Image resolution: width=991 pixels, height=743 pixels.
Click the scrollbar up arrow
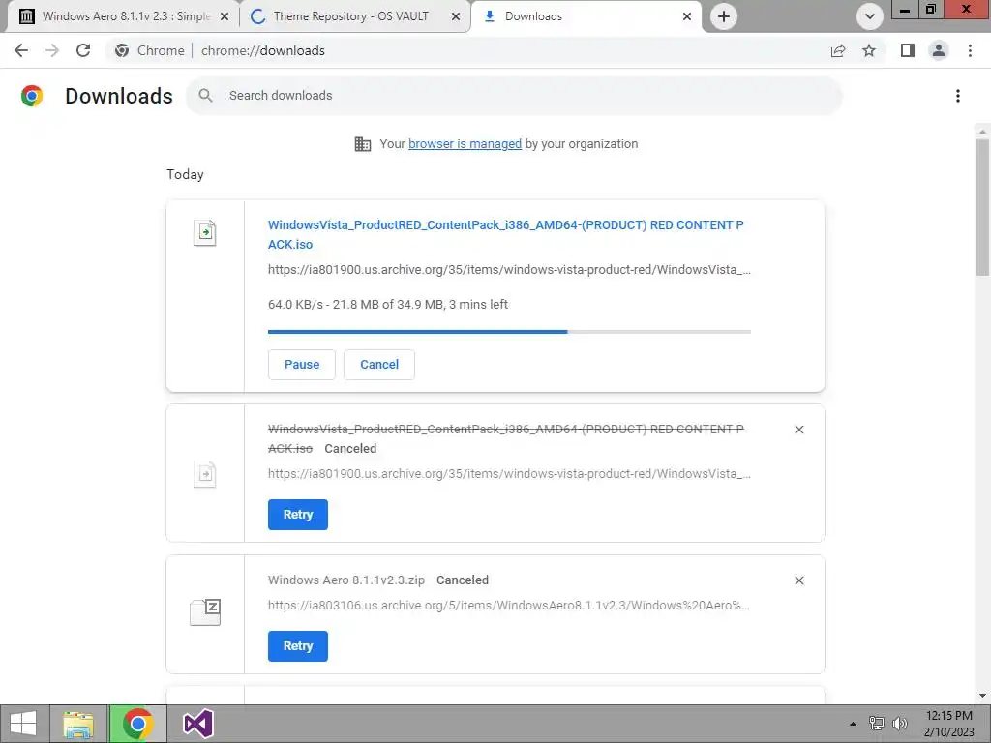(982, 131)
